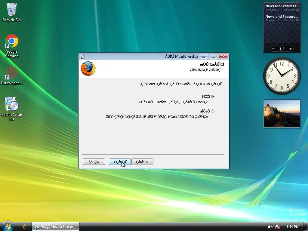Open the Mozilla Firefox setup taskbar button

(x=56, y=226)
